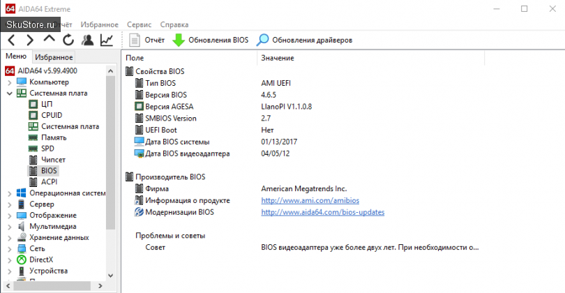The width and height of the screenshot is (565, 293).
Task: Click tree scrollbar down arrow
Action: point(111,276)
